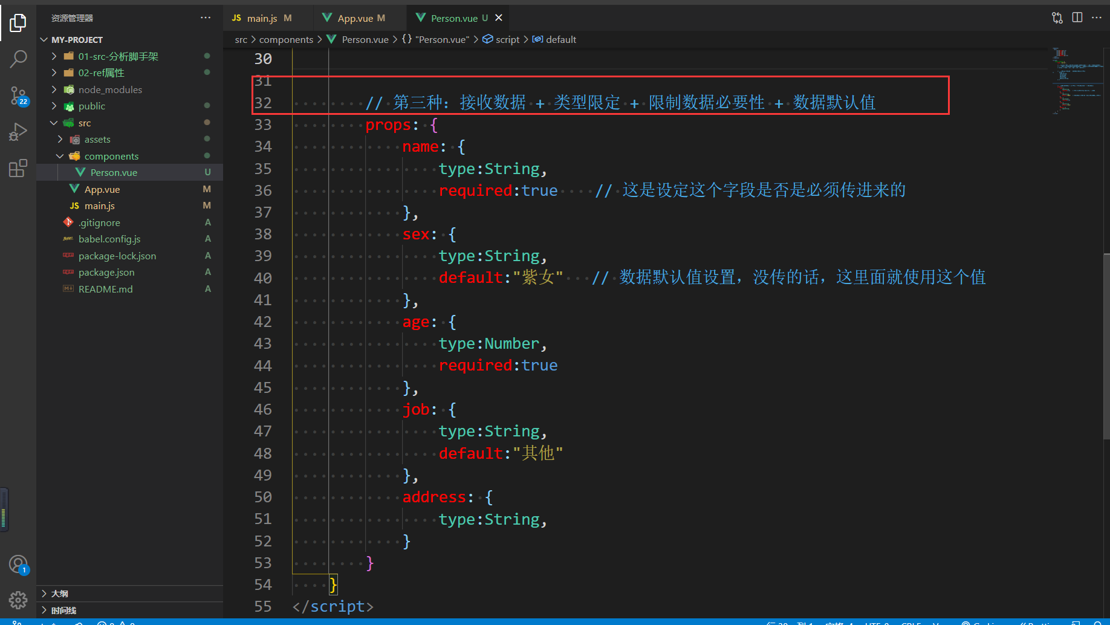The image size is (1110, 625).
Task: Click the Open Changes compare icon
Action: 1057,18
